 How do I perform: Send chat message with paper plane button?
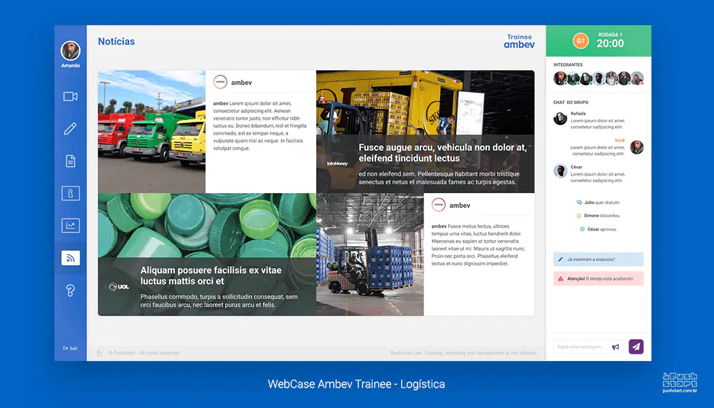(636, 347)
